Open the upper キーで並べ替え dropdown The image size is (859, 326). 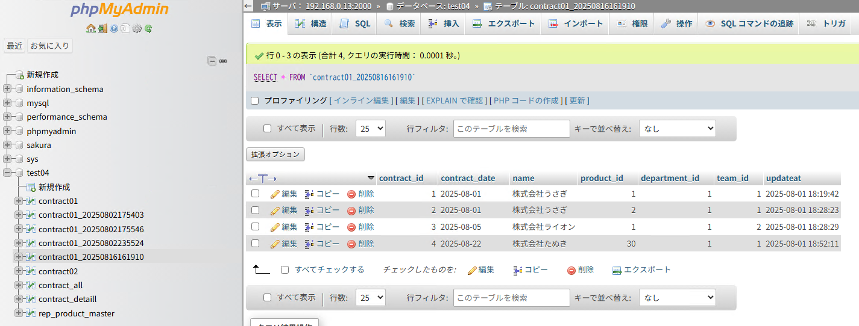(677, 128)
